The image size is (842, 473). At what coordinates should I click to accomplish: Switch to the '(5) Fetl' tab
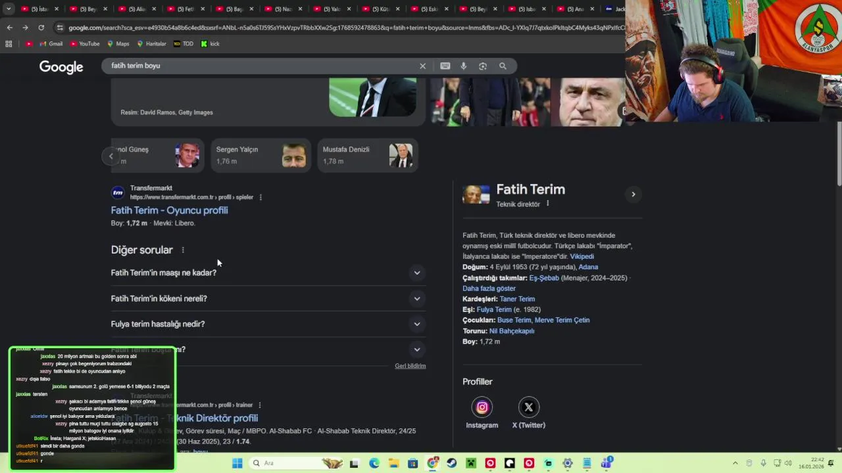(186, 9)
